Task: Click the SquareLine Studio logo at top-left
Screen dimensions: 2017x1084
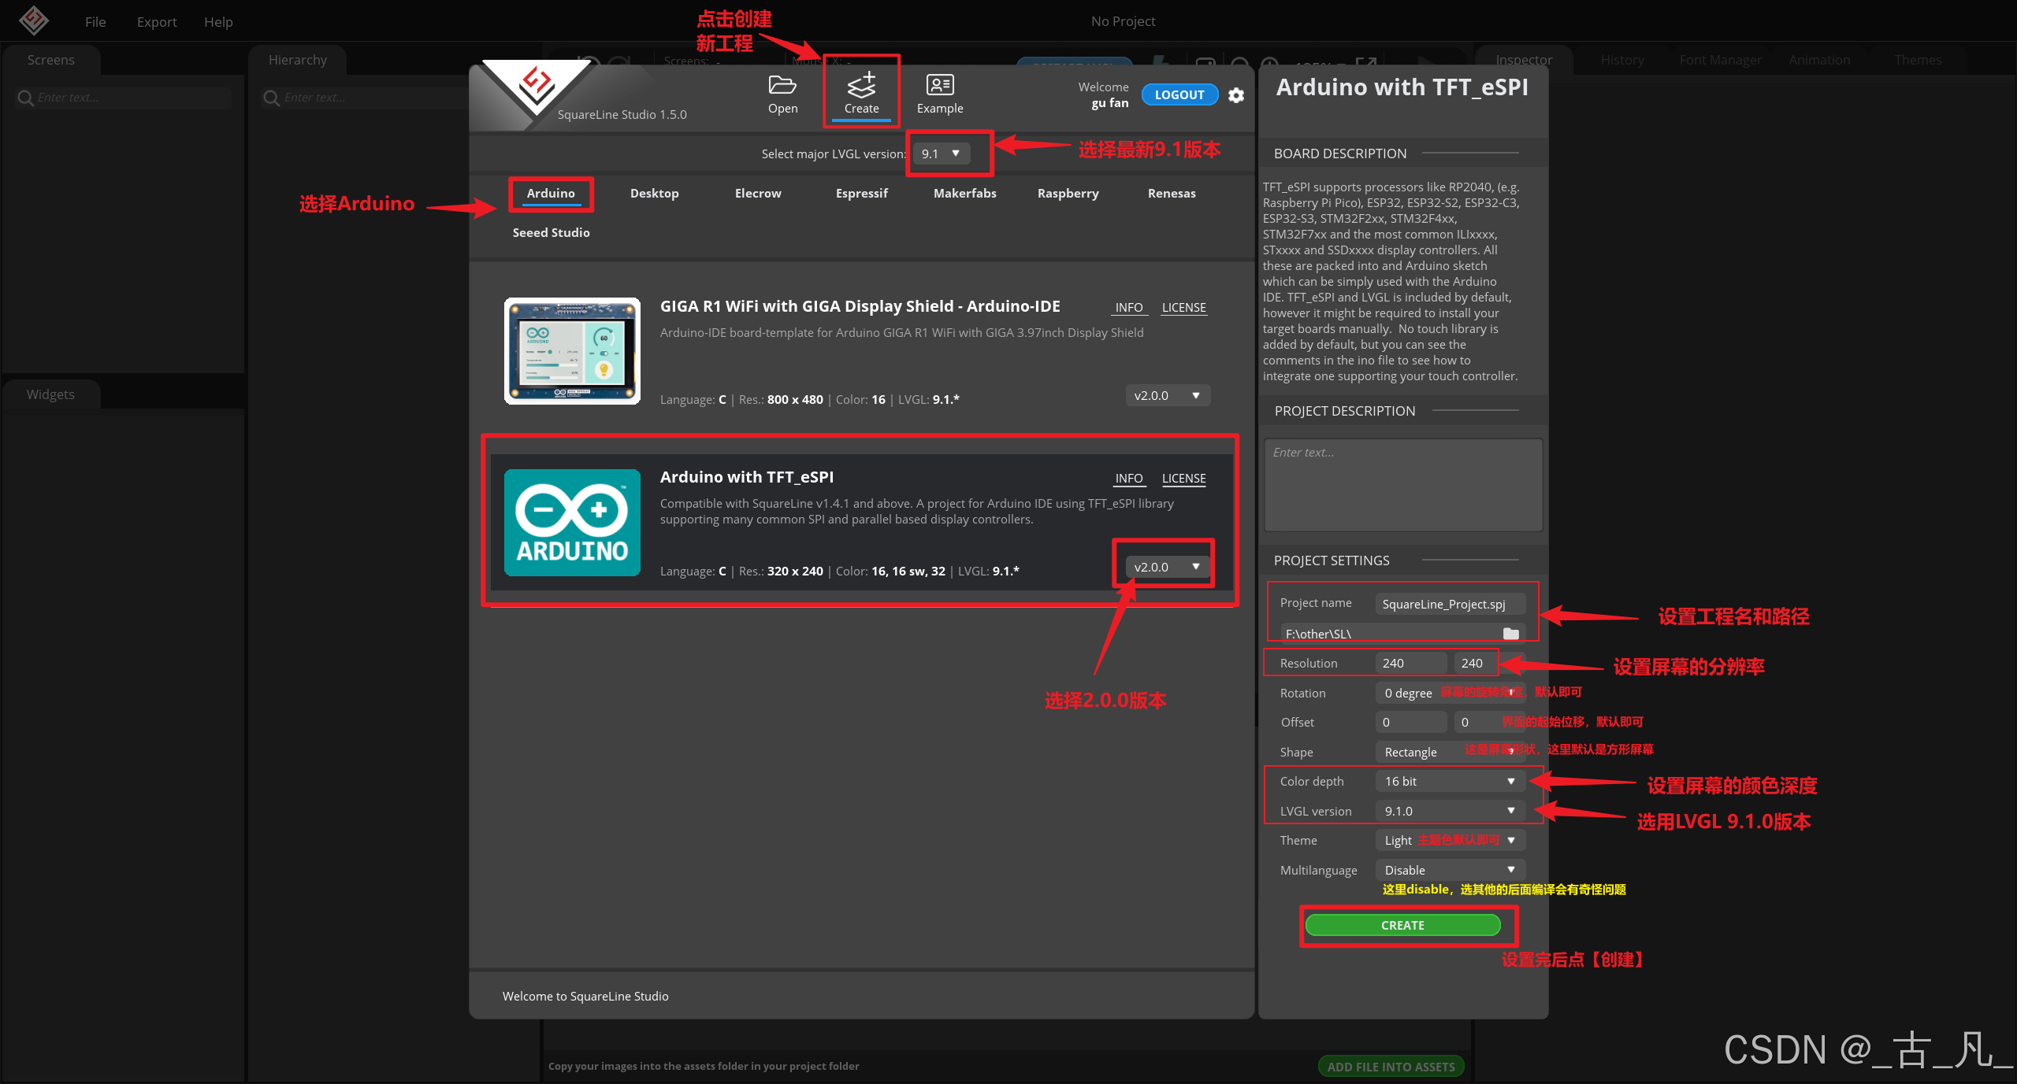Action: point(34,20)
